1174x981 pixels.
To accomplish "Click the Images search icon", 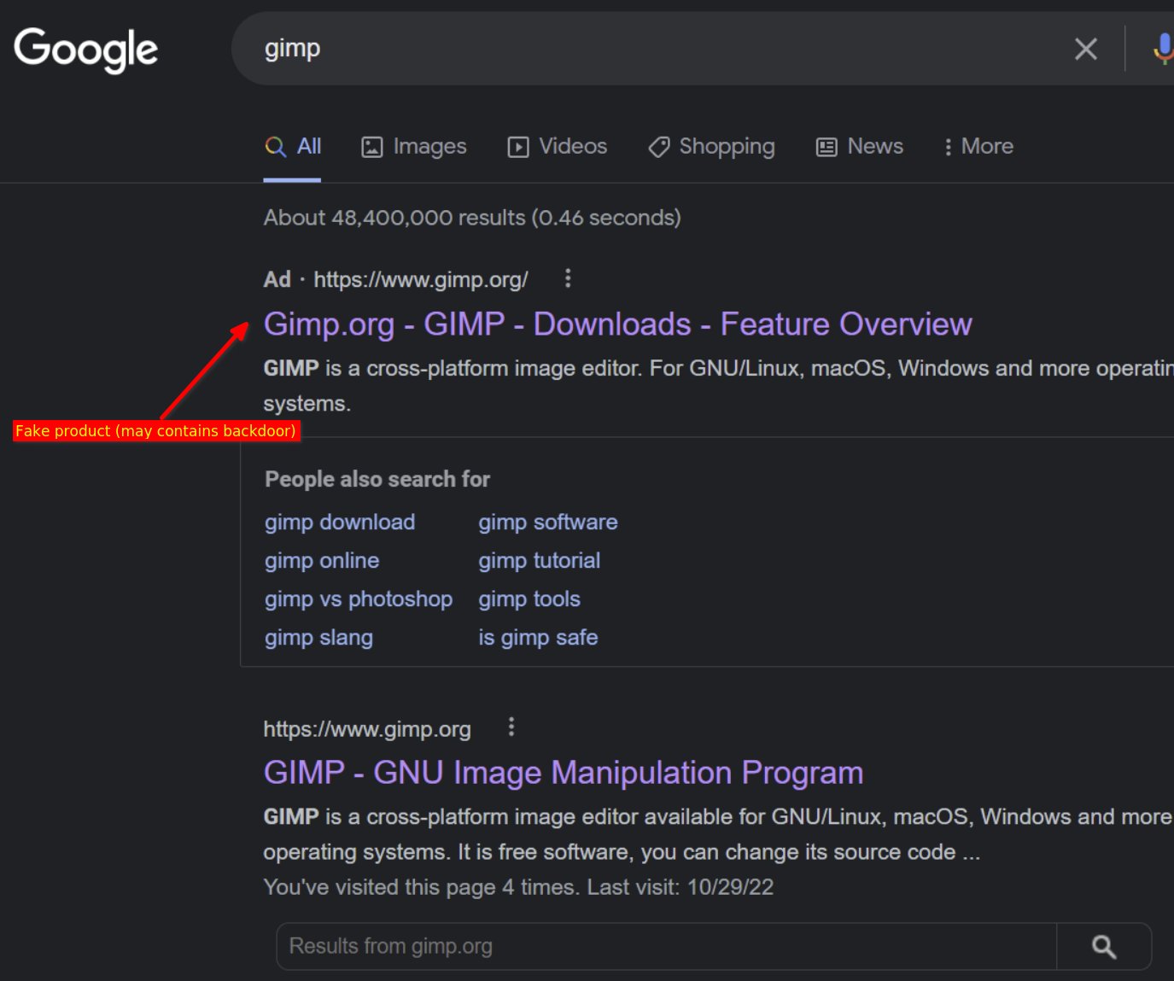I will click(x=372, y=147).
